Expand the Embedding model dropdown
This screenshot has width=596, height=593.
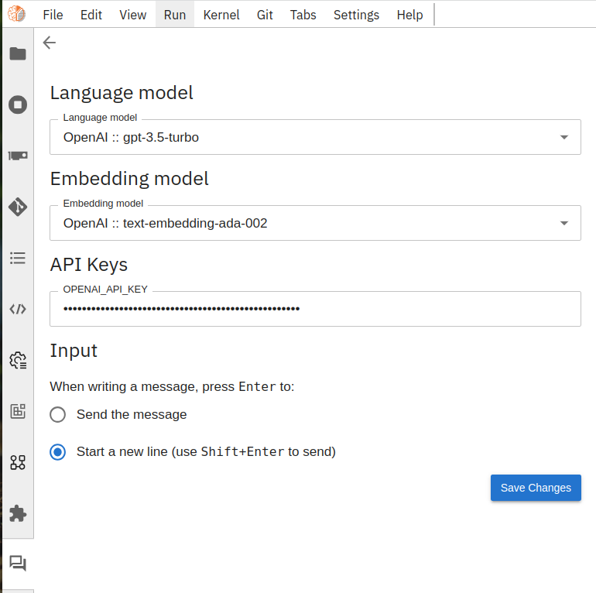(x=315, y=223)
